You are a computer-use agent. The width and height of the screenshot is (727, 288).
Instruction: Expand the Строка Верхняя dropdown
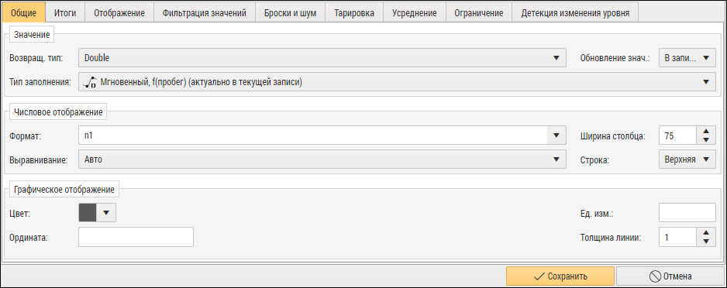(x=687, y=159)
